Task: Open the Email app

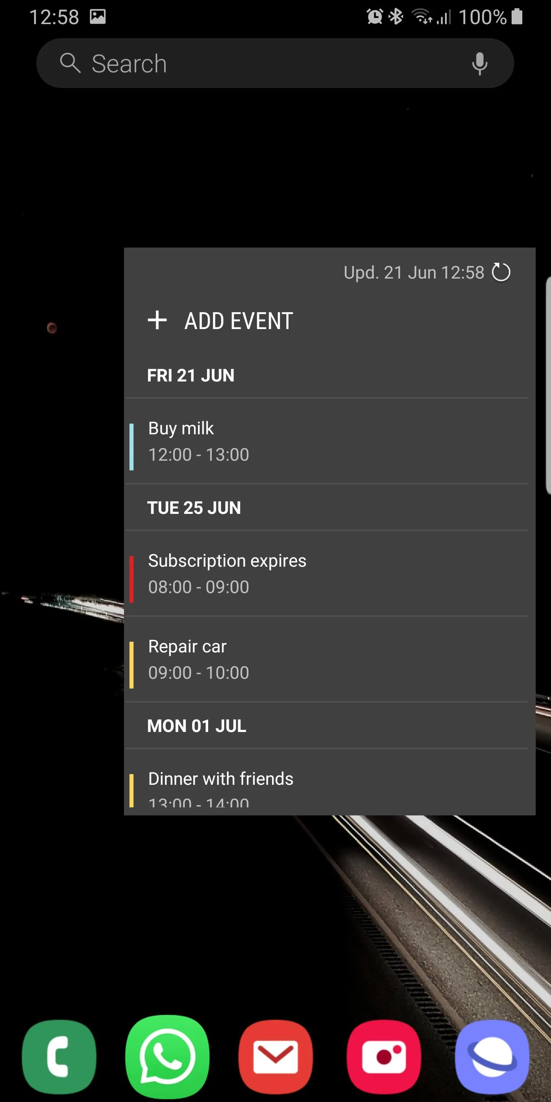Action: pyautogui.click(x=275, y=1056)
